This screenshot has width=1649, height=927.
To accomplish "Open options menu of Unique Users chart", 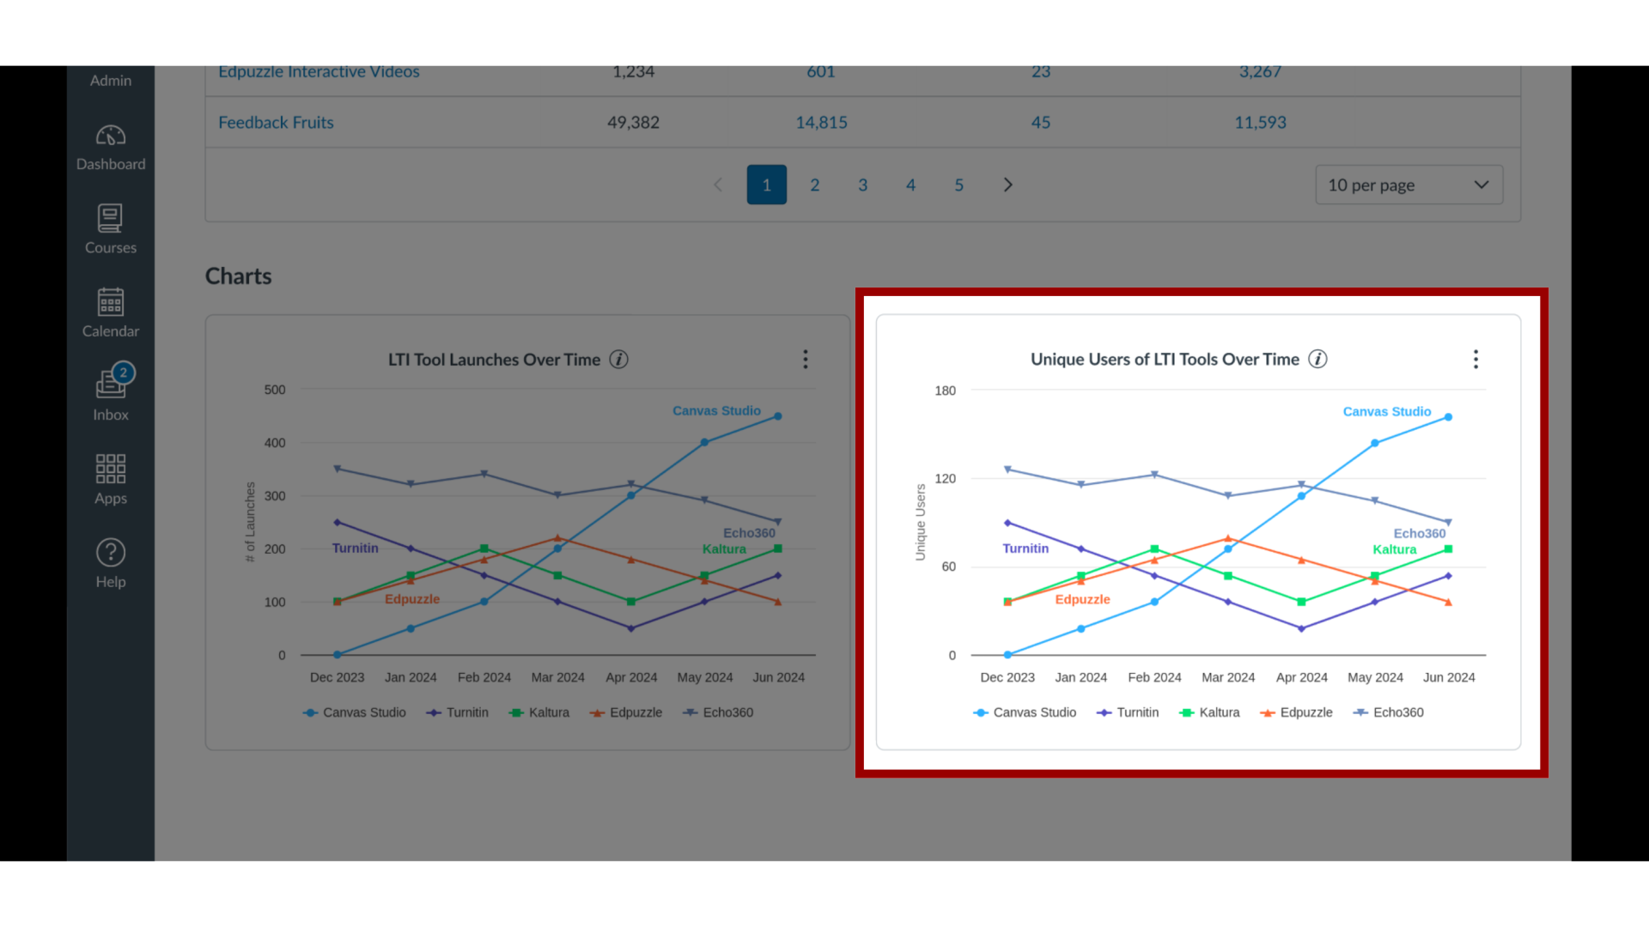I will (1476, 360).
